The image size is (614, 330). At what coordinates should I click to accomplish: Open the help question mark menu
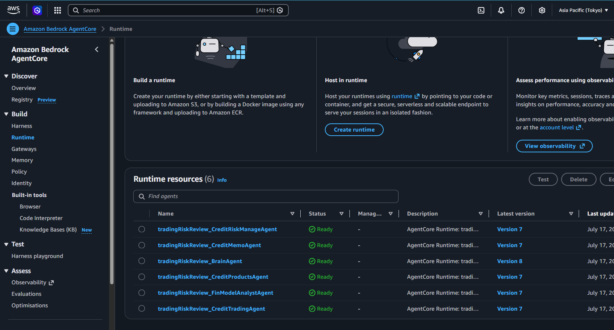tap(522, 10)
